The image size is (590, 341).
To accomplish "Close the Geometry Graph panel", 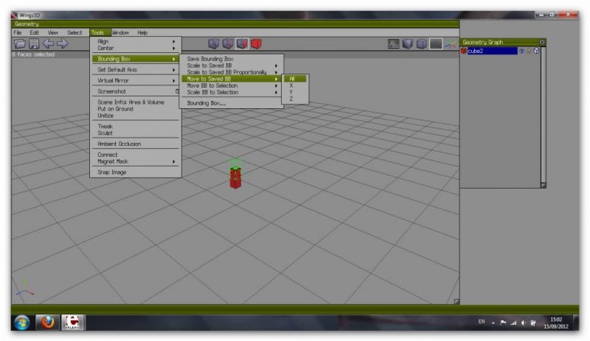I will [x=542, y=42].
